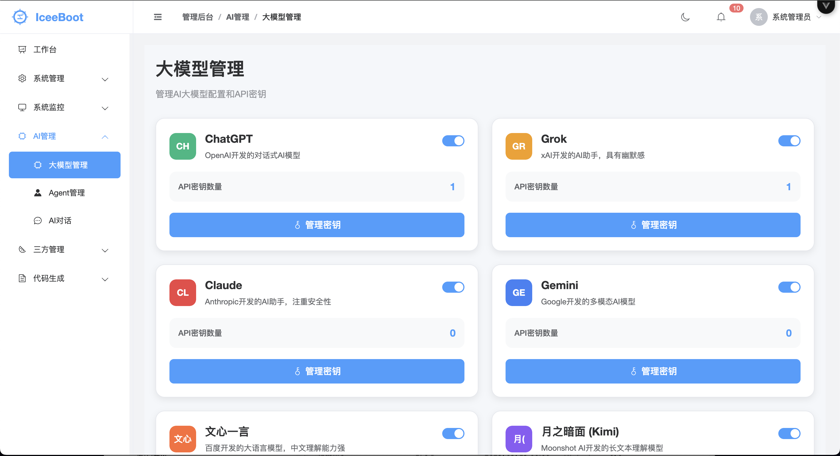Open the 系统管理员 user dropdown arrow

tap(819, 17)
